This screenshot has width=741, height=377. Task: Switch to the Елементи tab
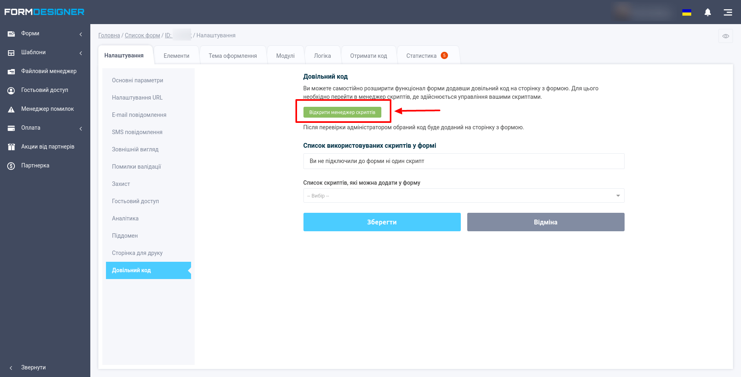(176, 56)
